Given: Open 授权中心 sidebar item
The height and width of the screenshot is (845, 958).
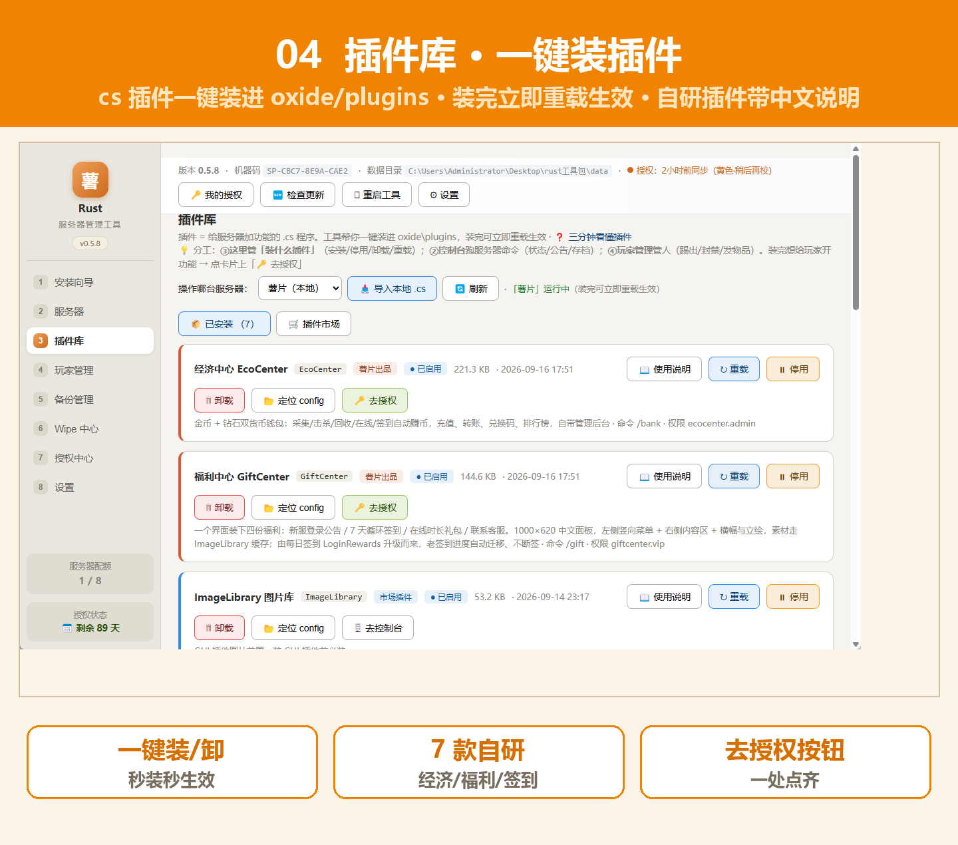Looking at the screenshot, I should pos(90,458).
